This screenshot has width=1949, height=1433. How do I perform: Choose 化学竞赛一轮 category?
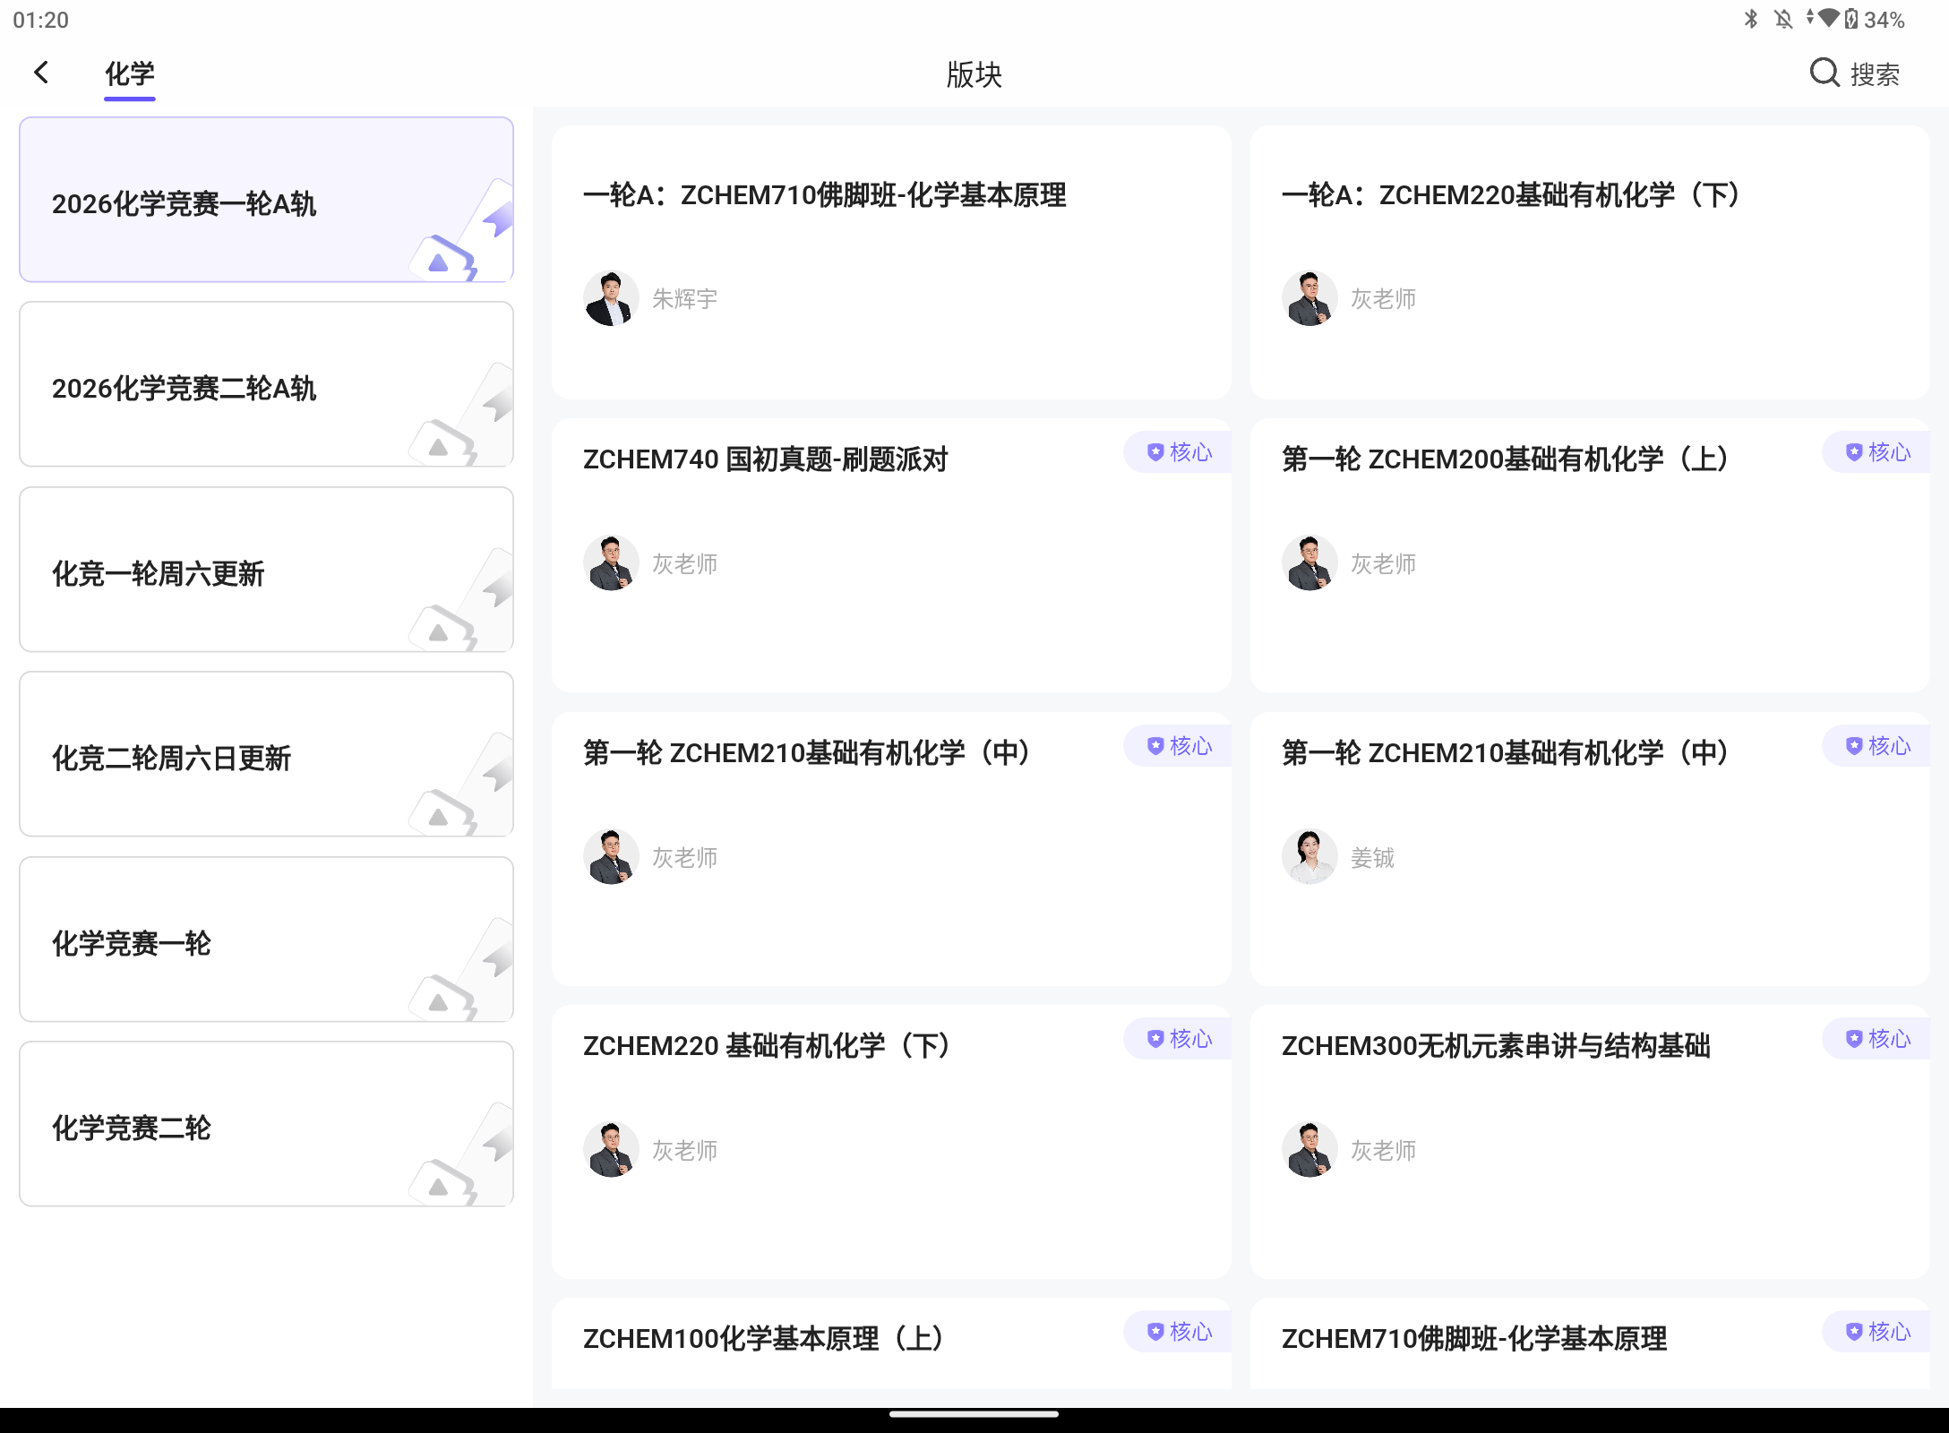[x=266, y=940]
